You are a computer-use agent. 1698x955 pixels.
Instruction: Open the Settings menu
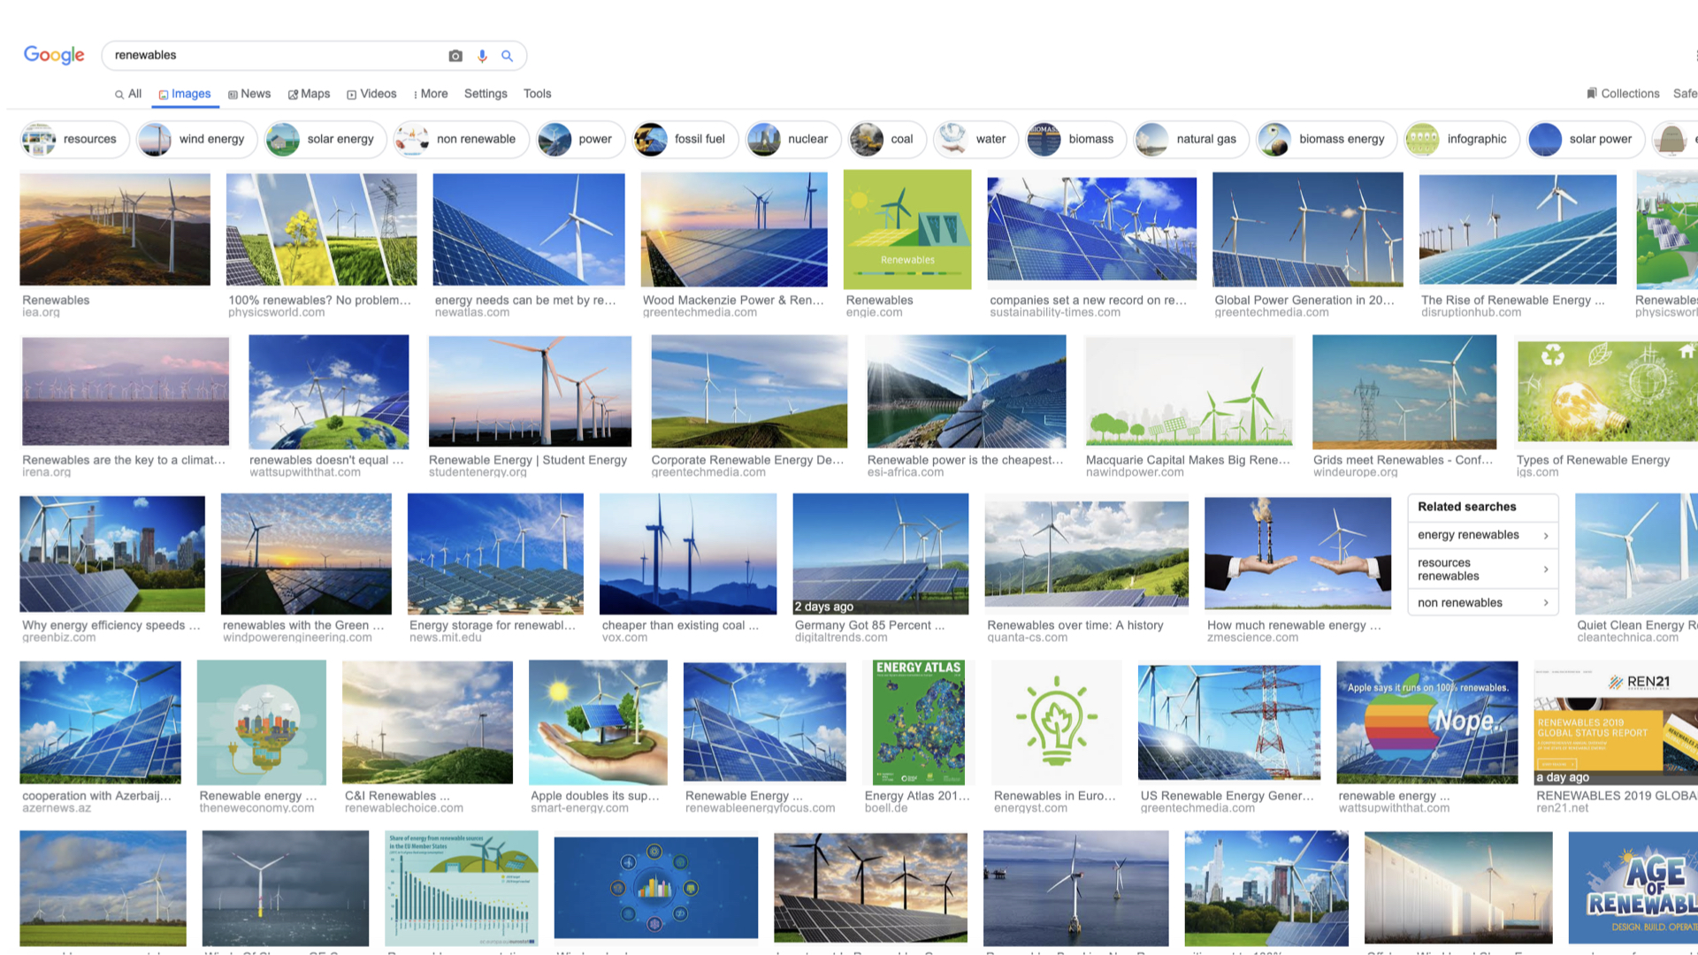coord(486,94)
